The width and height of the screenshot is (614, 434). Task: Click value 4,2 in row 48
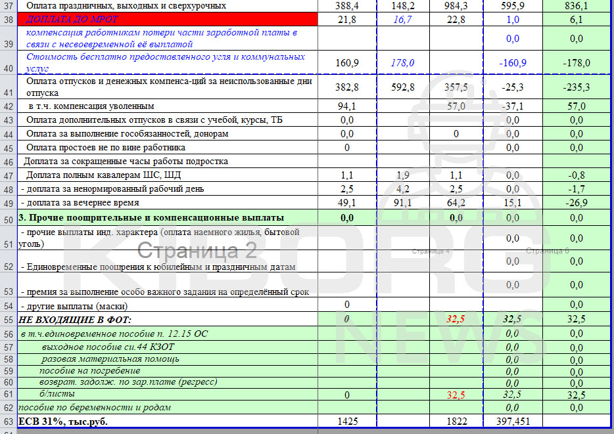(402, 189)
